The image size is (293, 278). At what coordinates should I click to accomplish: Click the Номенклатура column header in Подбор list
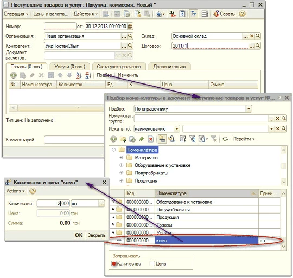207,193
